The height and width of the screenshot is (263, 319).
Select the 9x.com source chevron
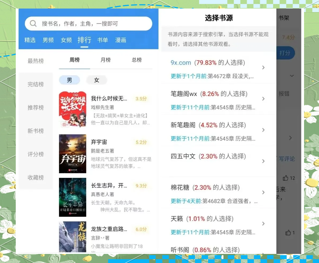pos(263,68)
